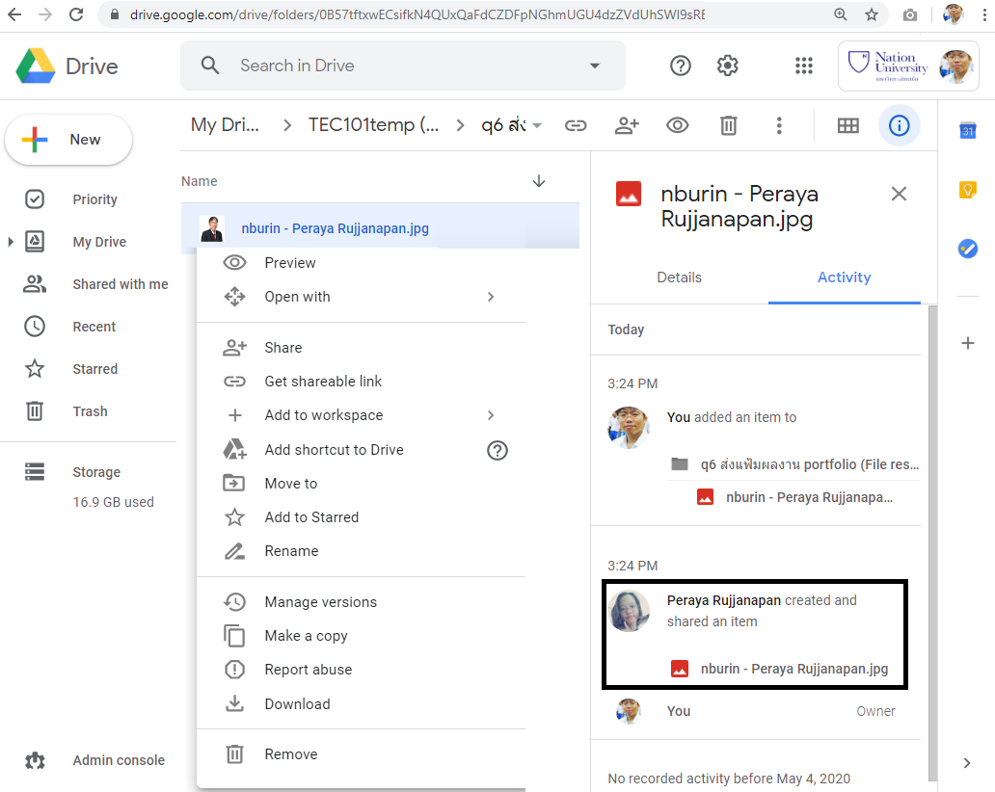Switch to the Details tab

click(x=679, y=277)
